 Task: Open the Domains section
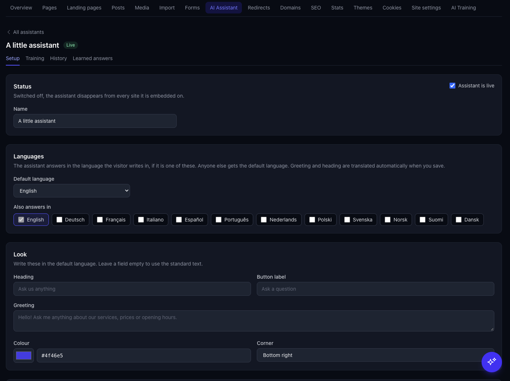tap(290, 8)
